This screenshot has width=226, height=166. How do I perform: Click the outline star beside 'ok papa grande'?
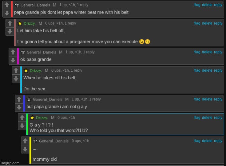pos(23,52)
